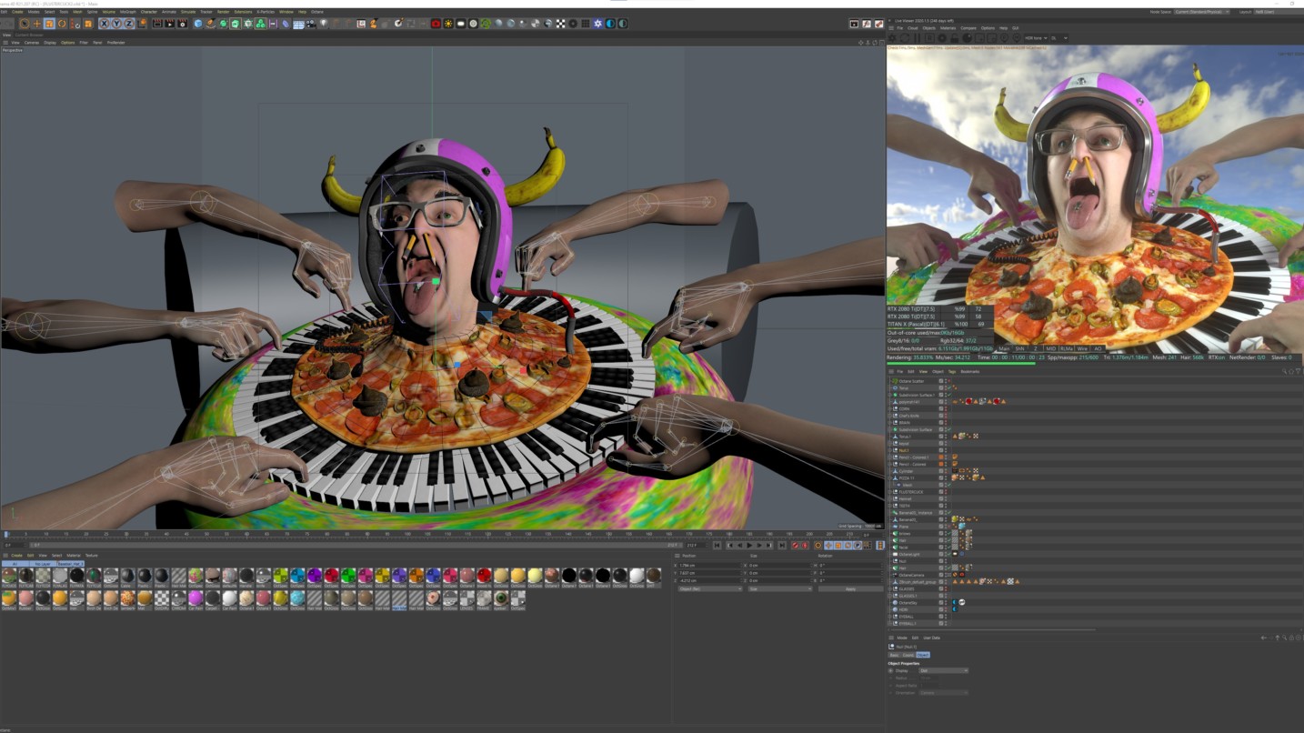Image resolution: width=1304 pixels, height=733 pixels.
Task: Click Object Manager search magnifier icon
Action: coord(1284,371)
